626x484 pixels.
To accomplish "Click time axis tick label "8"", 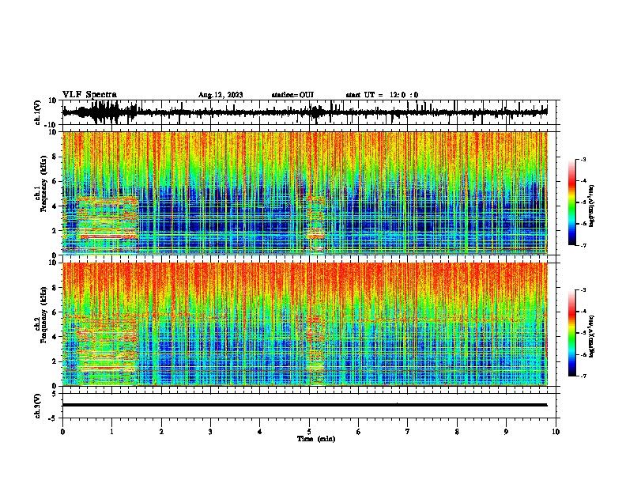I will pos(457,432).
